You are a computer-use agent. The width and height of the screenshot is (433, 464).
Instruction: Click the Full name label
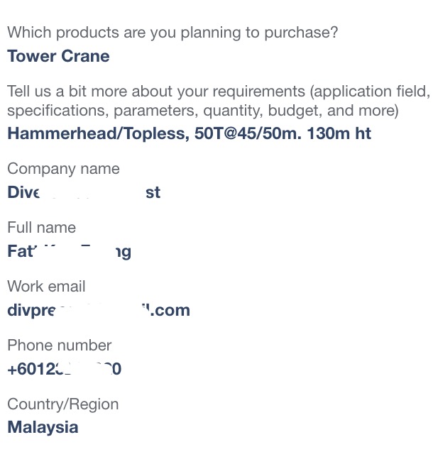tap(41, 228)
